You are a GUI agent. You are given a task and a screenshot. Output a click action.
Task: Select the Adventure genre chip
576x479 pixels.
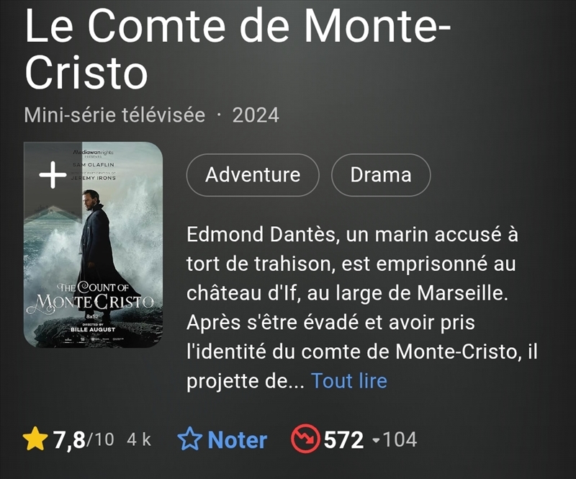click(x=253, y=175)
